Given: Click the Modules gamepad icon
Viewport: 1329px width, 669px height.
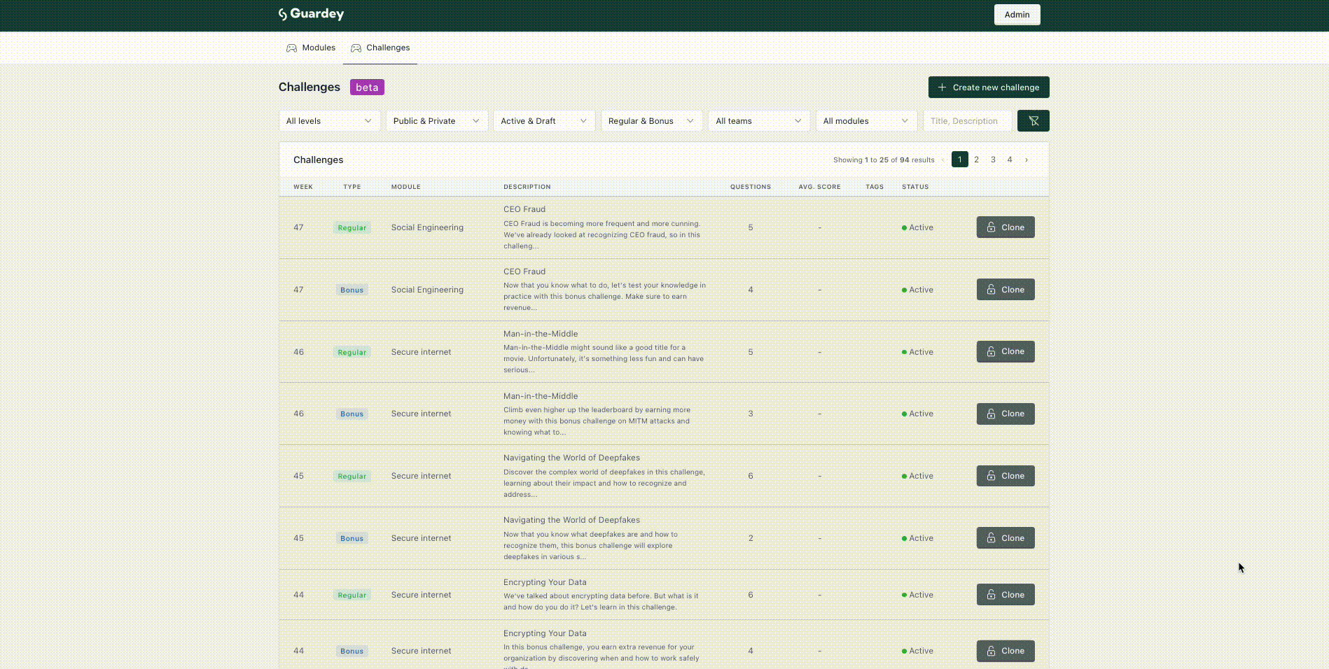Looking at the screenshot, I should point(291,48).
